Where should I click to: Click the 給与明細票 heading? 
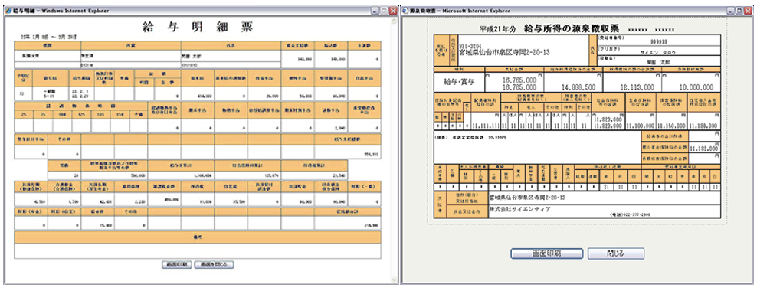[x=198, y=27]
